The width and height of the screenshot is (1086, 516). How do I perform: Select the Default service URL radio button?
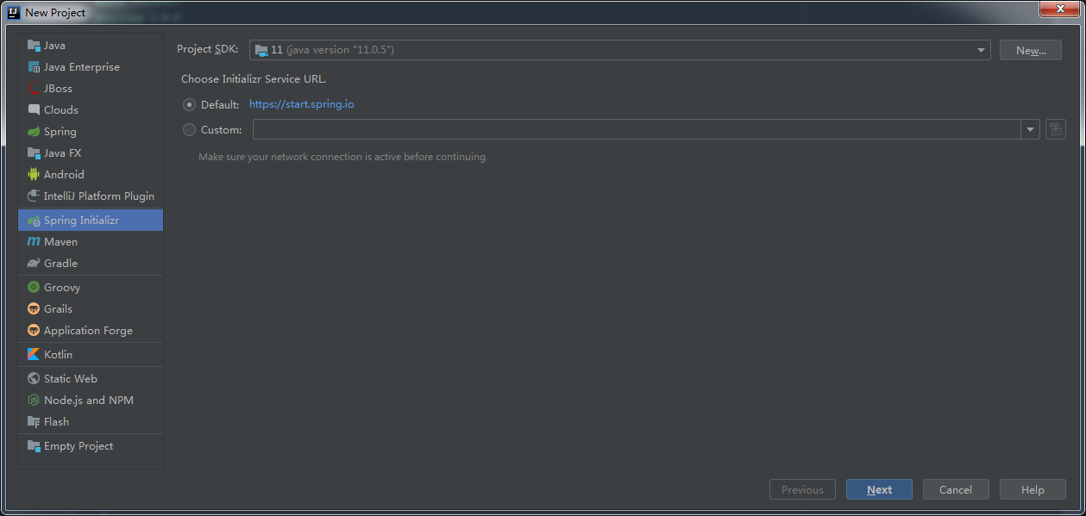(190, 105)
